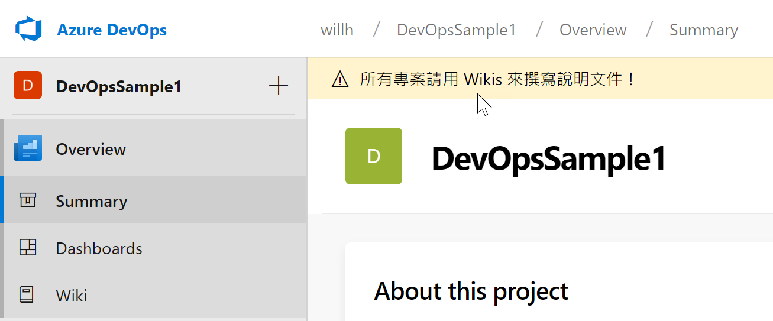Click the Azure DevOps logo icon

28,30
